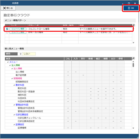Viewport: 140px width, 139px height.
Task: Click the ビルトイン権限 tag in first row
Action: tap(18, 29)
